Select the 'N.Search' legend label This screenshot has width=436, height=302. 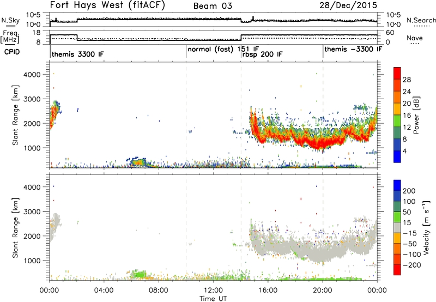(x=421, y=20)
